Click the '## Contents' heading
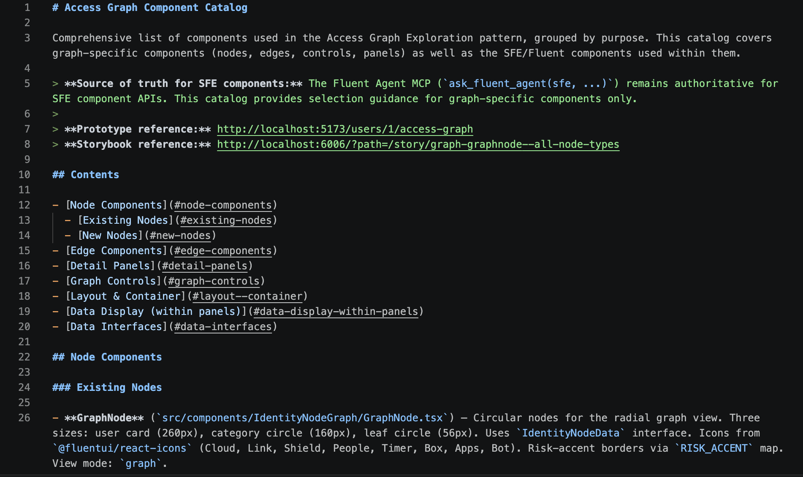803x477 pixels. click(x=86, y=175)
